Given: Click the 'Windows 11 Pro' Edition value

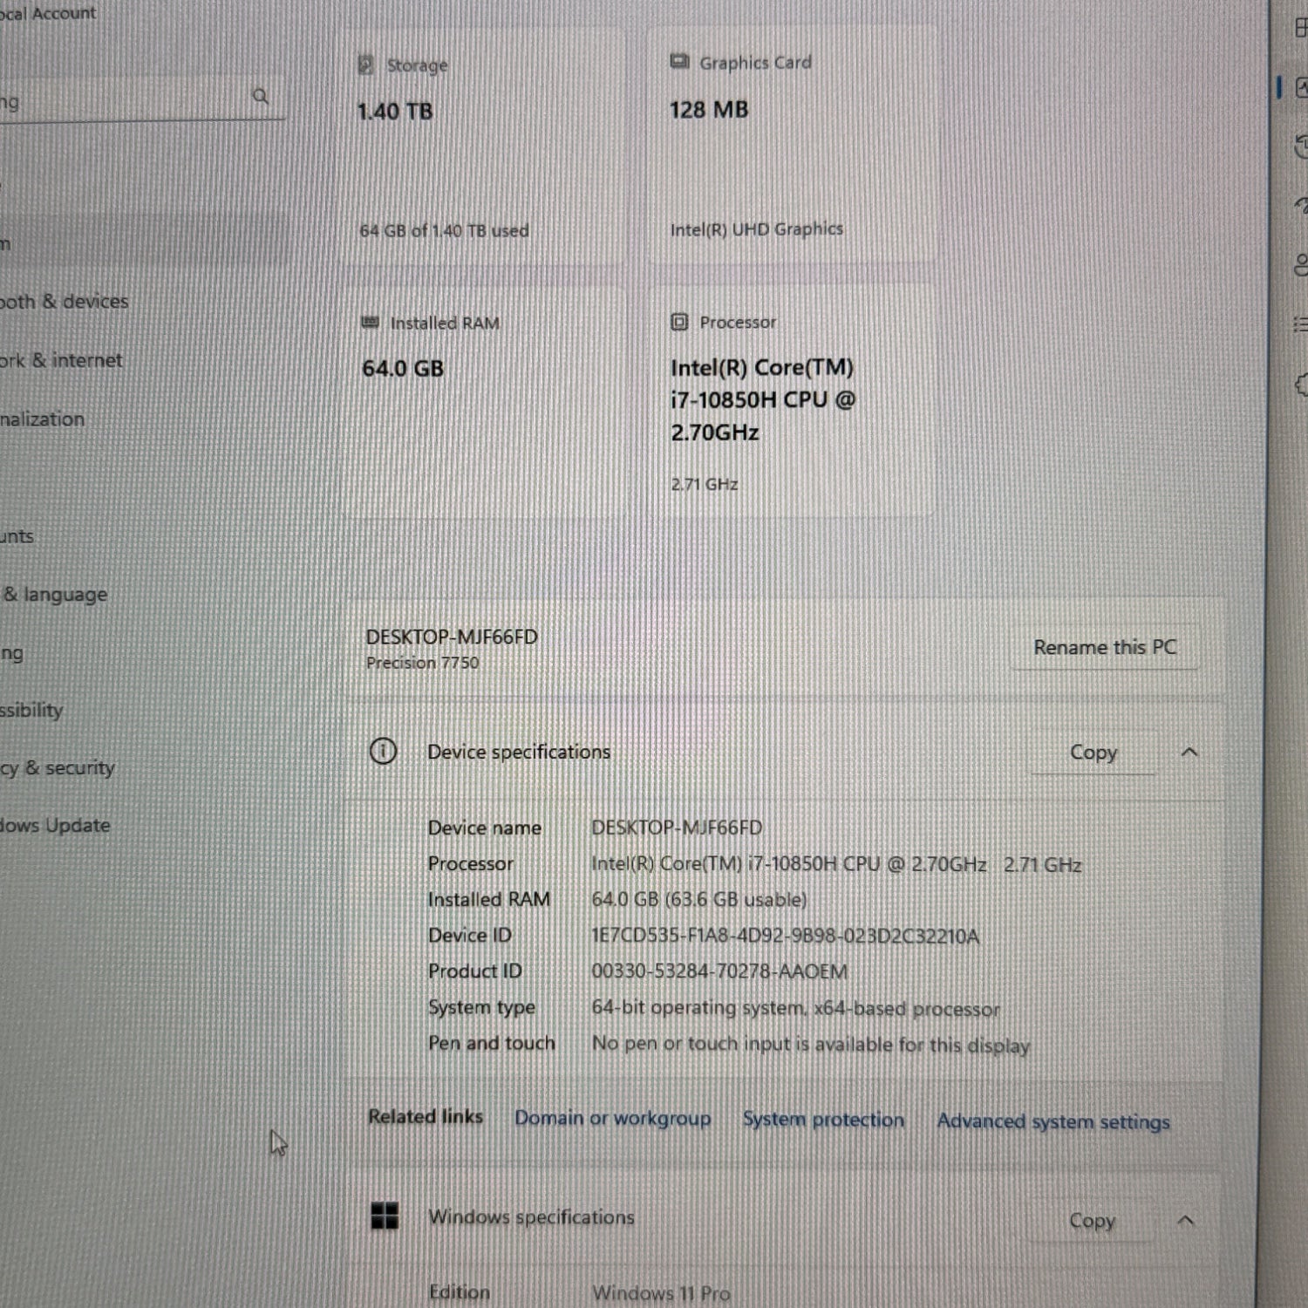Looking at the screenshot, I should (x=661, y=1293).
